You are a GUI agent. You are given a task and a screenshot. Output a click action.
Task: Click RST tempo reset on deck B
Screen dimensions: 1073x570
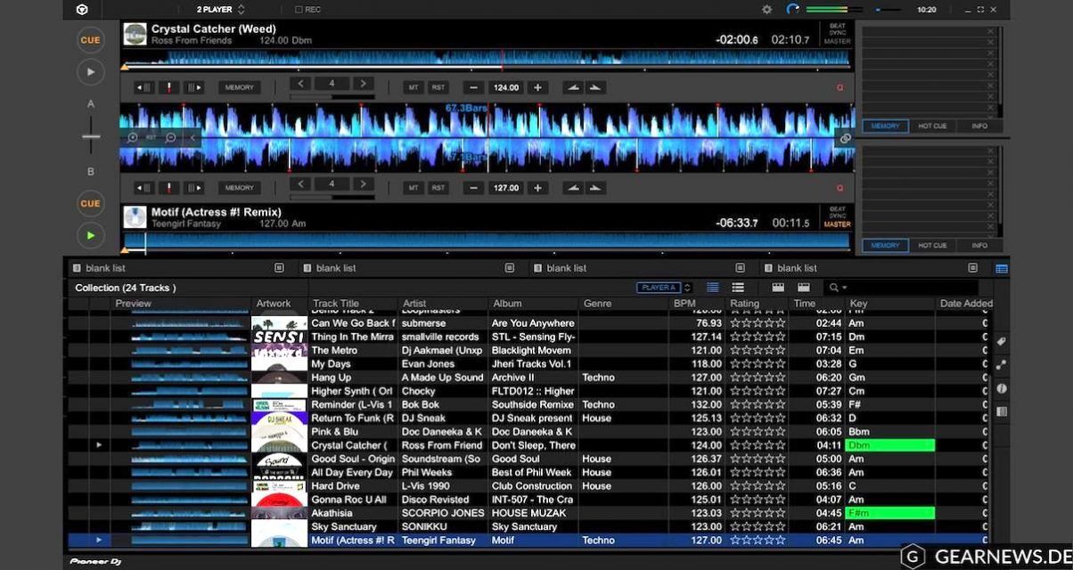pyautogui.click(x=438, y=188)
